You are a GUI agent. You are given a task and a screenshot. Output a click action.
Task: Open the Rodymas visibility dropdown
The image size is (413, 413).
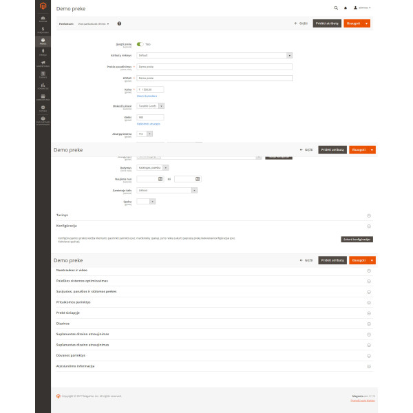click(x=153, y=168)
